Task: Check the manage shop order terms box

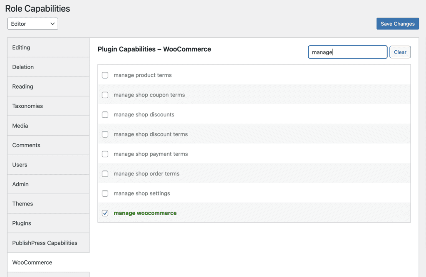Action: pos(105,173)
